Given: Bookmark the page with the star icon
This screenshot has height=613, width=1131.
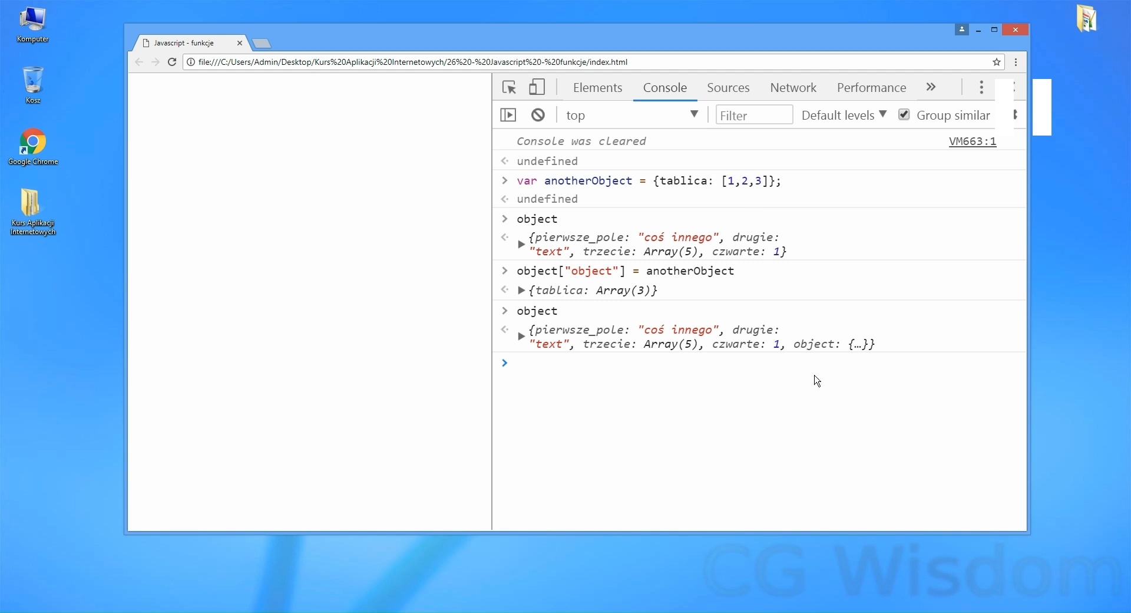Looking at the screenshot, I should tap(997, 62).
